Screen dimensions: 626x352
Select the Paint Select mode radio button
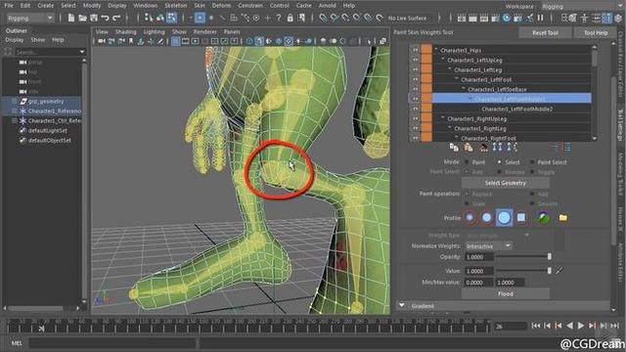532,162
